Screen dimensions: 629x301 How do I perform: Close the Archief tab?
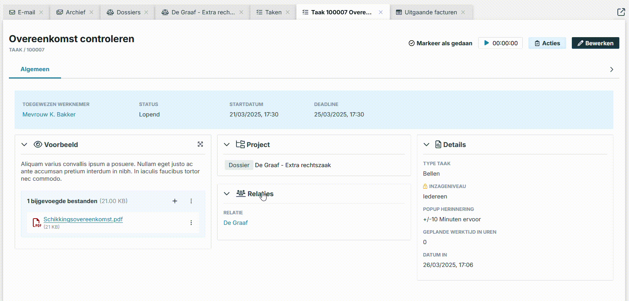pyautogui.click(x=92, y=12)
